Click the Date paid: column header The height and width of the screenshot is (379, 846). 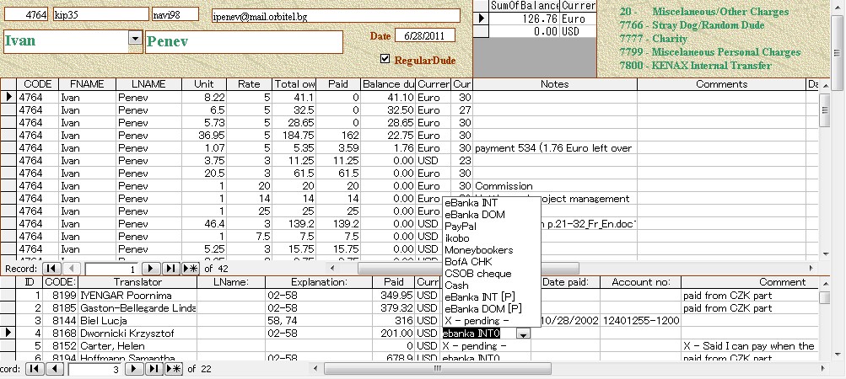point(565,282)
